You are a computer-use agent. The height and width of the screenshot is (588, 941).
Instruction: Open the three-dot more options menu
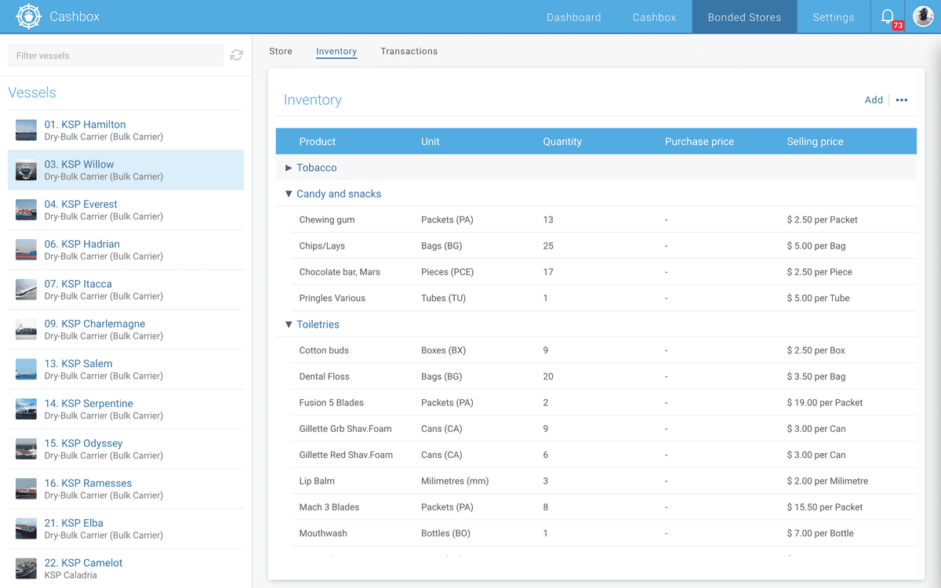tap(902, 100)
